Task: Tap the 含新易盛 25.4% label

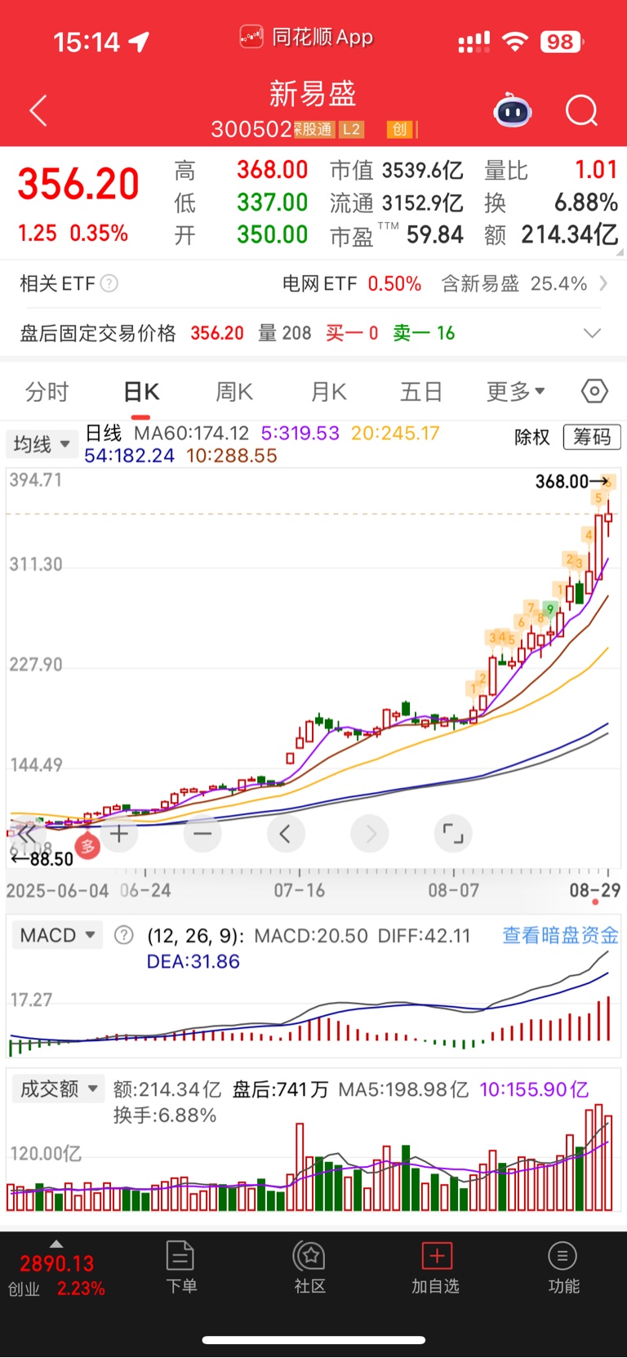Action: 514,283
